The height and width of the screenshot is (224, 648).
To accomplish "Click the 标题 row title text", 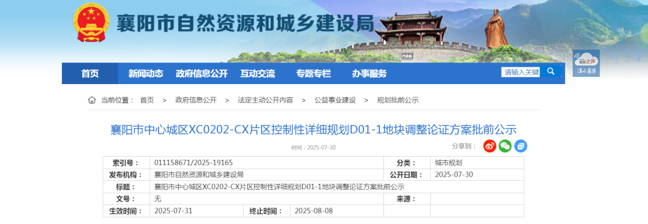I will pyautogui.click(x=280, y=187).
